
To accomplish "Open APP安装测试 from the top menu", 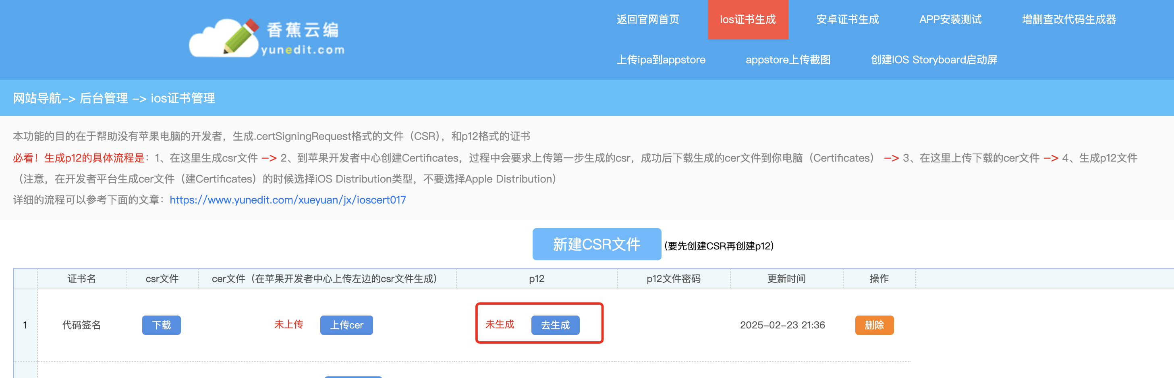I will tap(950, 20).
